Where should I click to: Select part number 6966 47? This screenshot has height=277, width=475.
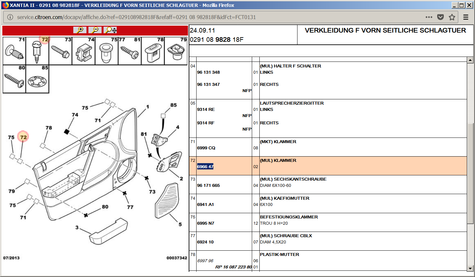[x=205, y=167]
